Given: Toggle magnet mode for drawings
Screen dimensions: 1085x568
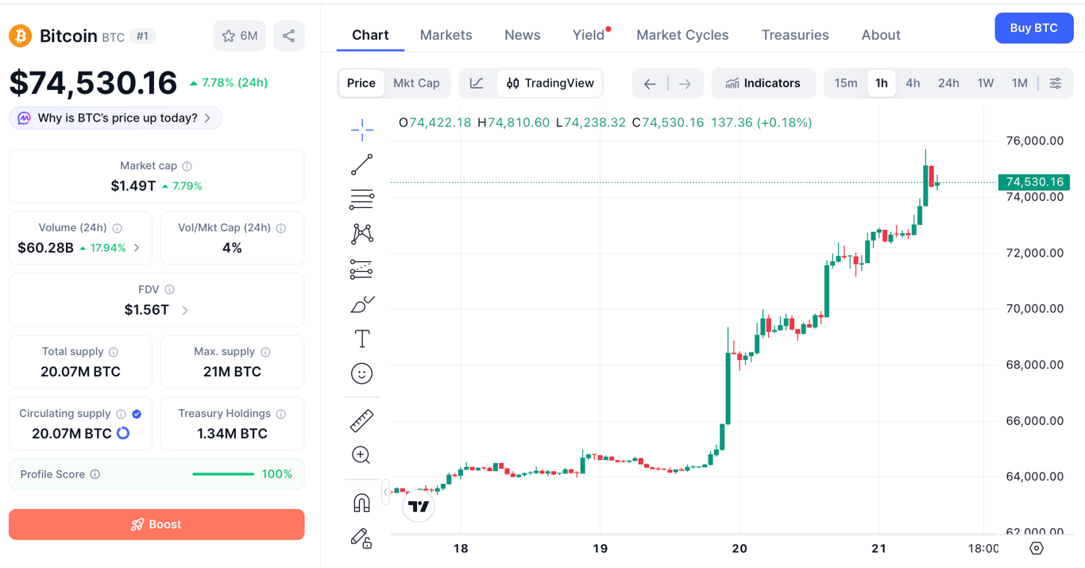Looking at the screenshot, I should pos(362,503).
